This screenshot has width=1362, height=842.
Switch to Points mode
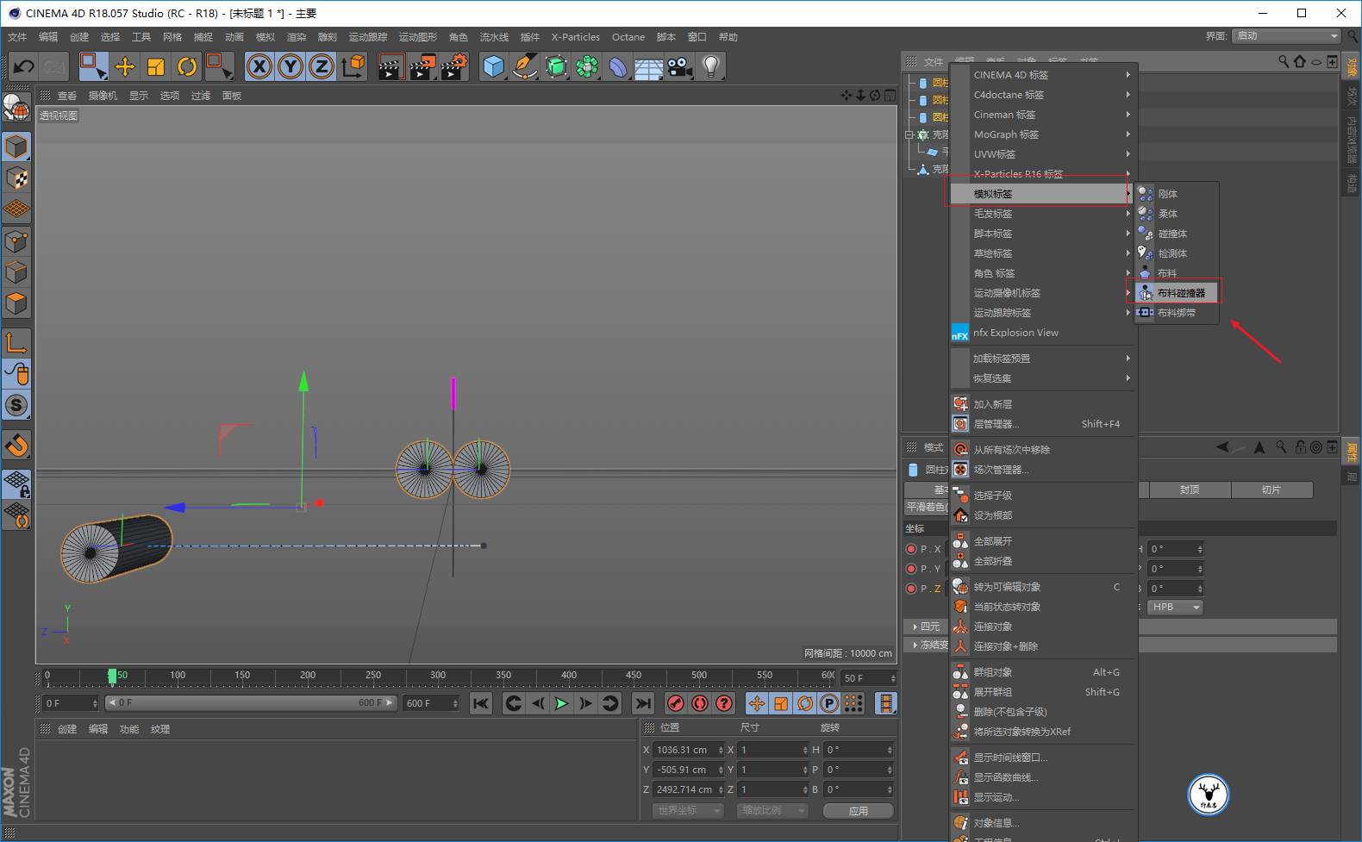(x=16, y=241)
